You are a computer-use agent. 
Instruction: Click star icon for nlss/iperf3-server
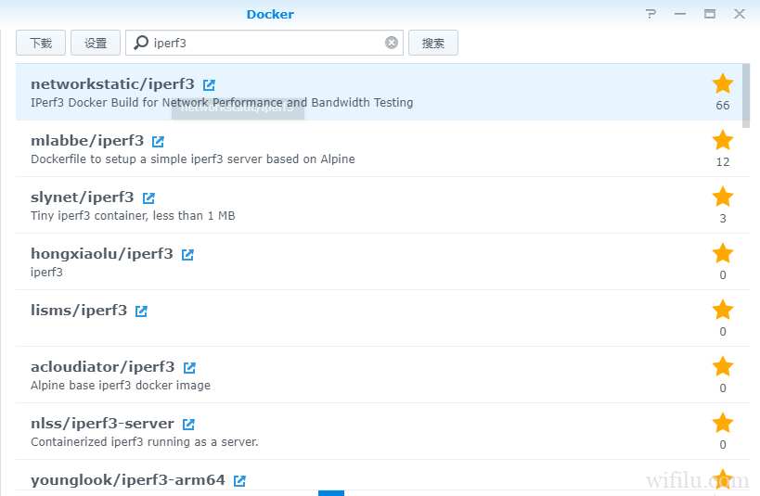723,424
